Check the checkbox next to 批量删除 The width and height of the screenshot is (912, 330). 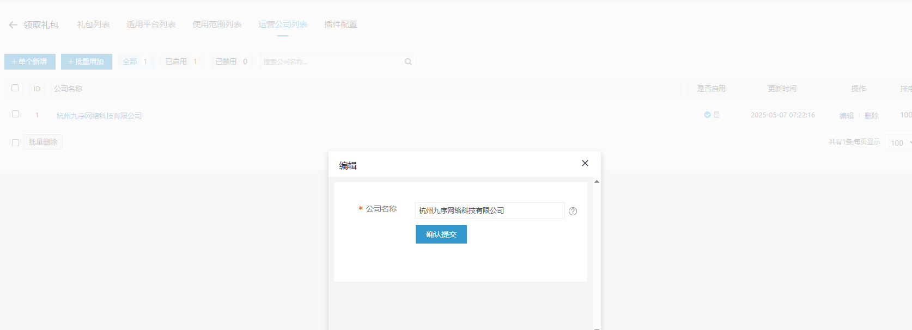click(x=15, y=142)
